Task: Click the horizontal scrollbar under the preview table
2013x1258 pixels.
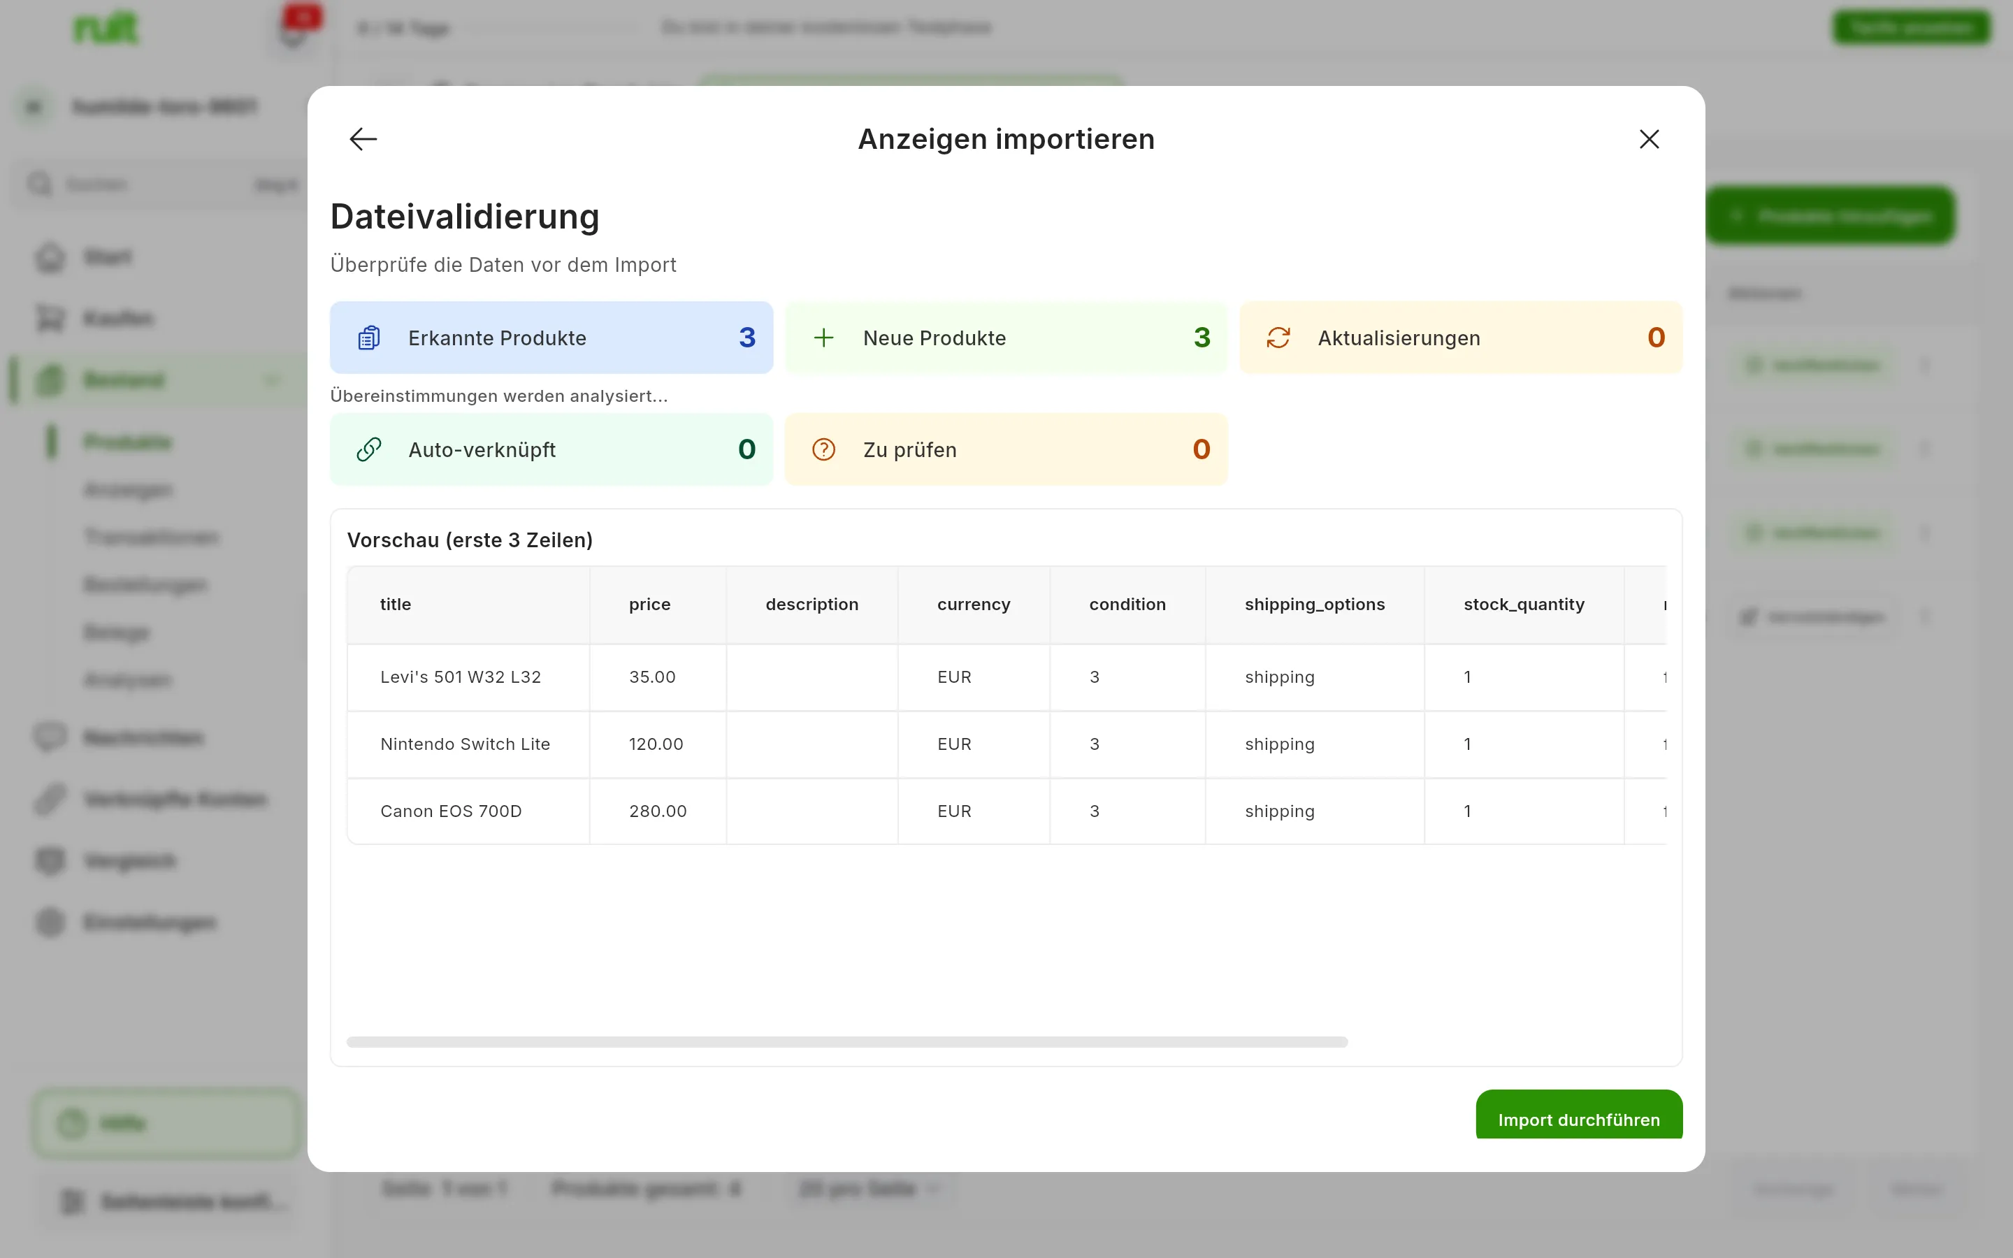Action: click(847, 1041)
